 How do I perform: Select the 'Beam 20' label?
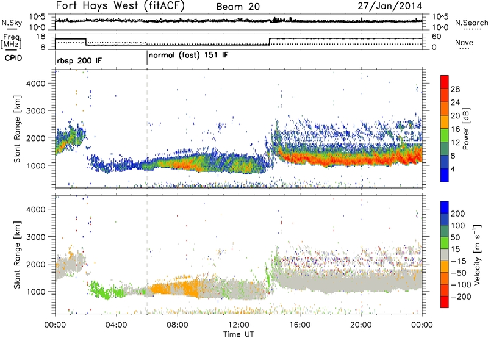pyautogui.click(x=238, y=7)
